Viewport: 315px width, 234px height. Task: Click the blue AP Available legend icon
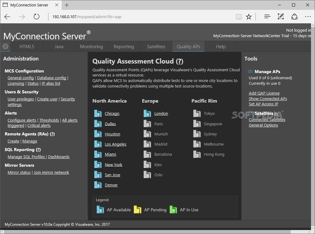pos(100,209)
